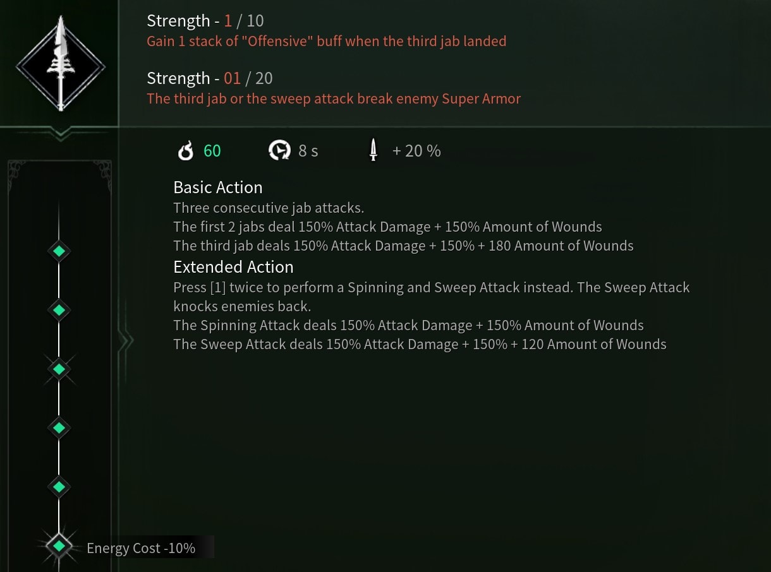Click the Extended Action heading
Viewport: 771px width, 572px height.
234,267
